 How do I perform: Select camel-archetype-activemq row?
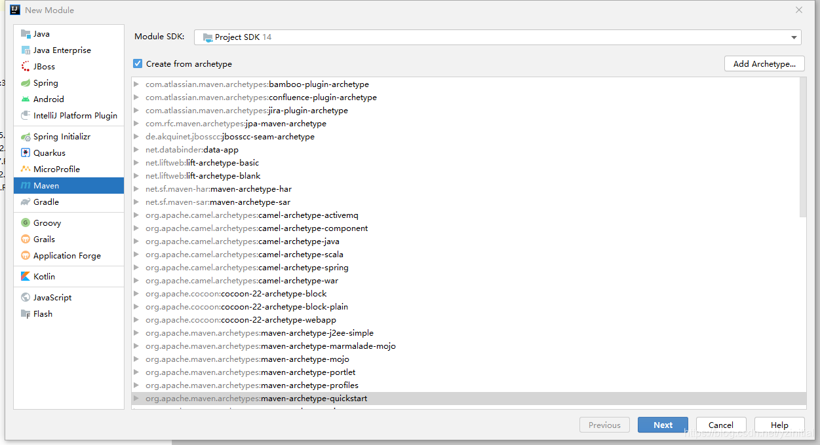point(465,215)
